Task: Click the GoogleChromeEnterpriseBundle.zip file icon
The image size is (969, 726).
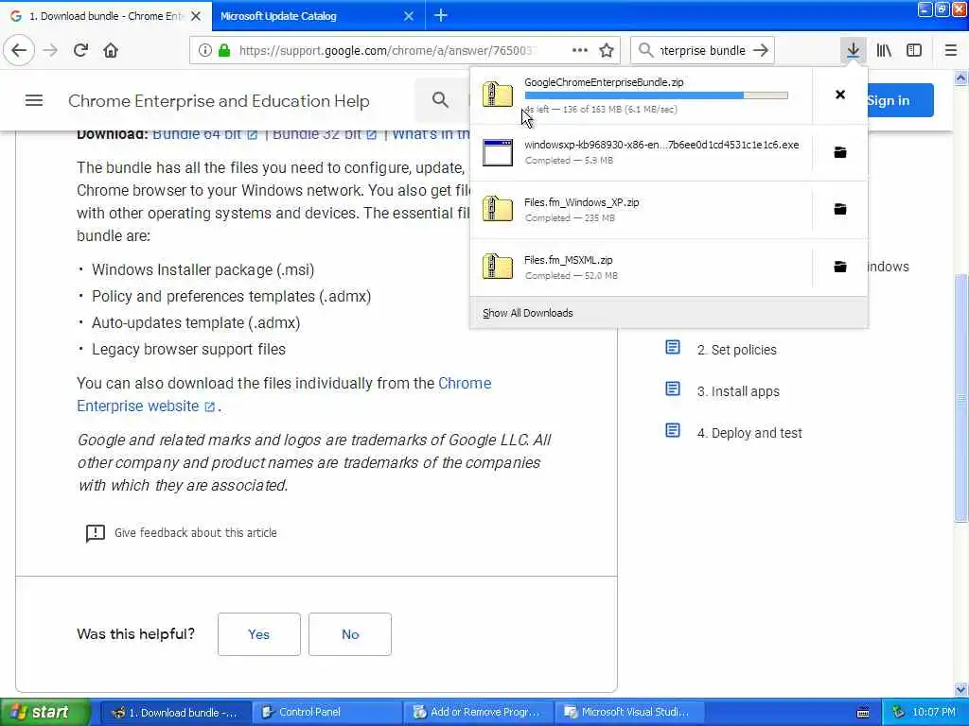Action: coord(498,95)
